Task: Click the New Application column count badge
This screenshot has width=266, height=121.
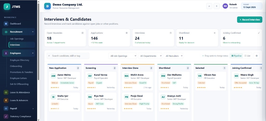Action: click(78, 68)
